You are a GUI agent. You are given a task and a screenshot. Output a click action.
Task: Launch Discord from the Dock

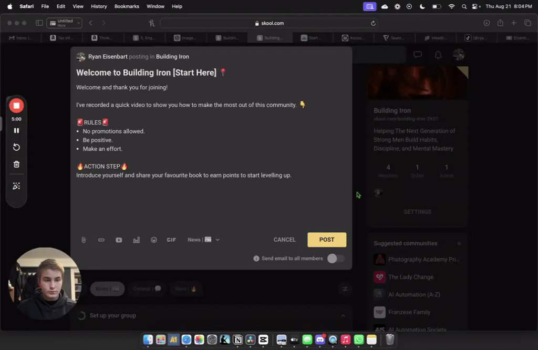(x=320, y=339)
